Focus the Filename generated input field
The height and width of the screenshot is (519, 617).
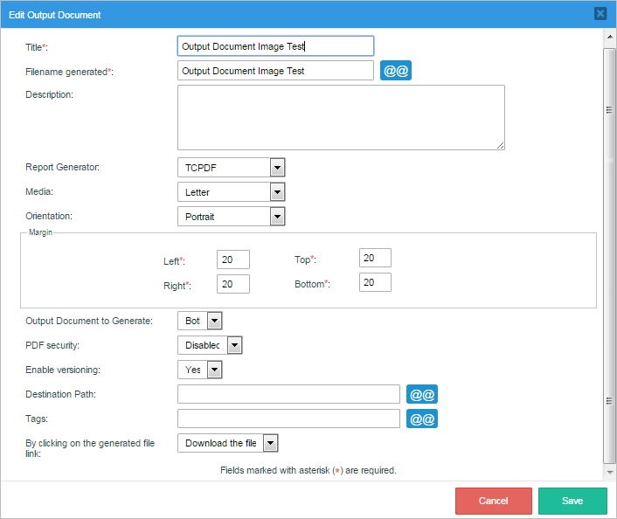pos(275,71)
